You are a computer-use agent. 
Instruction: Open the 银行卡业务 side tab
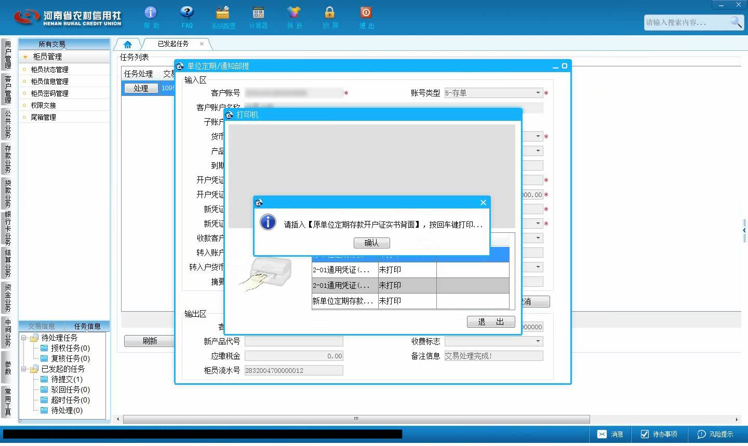click(x=7, y=228)
